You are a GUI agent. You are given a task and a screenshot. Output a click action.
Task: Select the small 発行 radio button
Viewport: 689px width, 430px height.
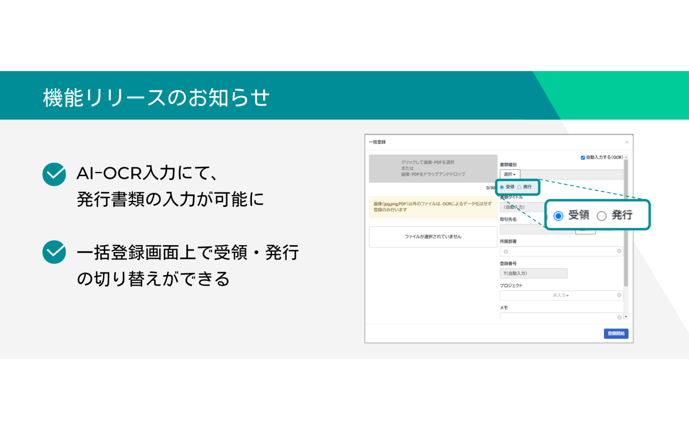[519, 187]
